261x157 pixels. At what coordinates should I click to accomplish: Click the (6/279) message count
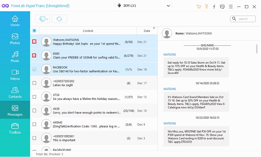coord(128,55)
